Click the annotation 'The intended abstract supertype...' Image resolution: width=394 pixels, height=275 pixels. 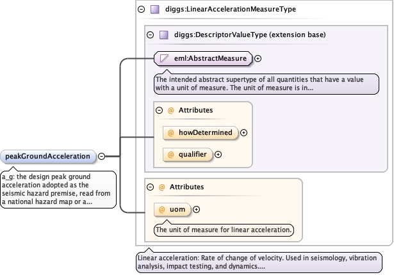click(x=267, y=84)
